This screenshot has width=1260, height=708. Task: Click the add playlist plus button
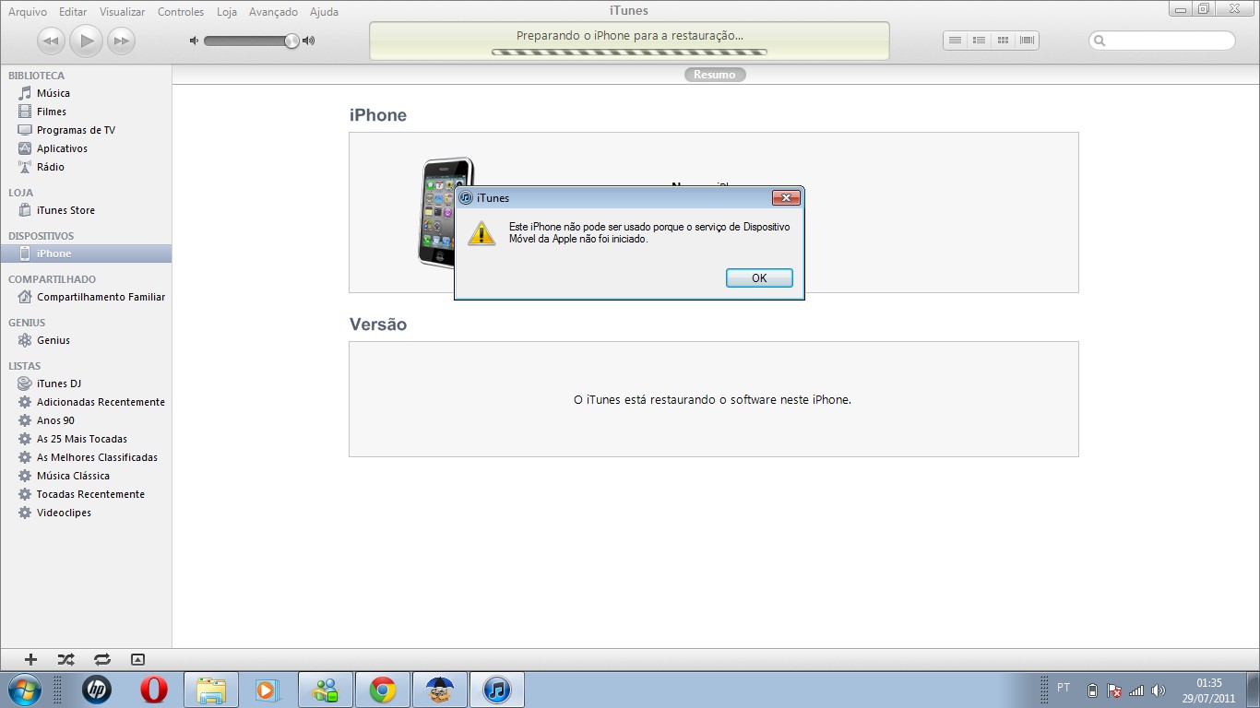tap(30, 659)
